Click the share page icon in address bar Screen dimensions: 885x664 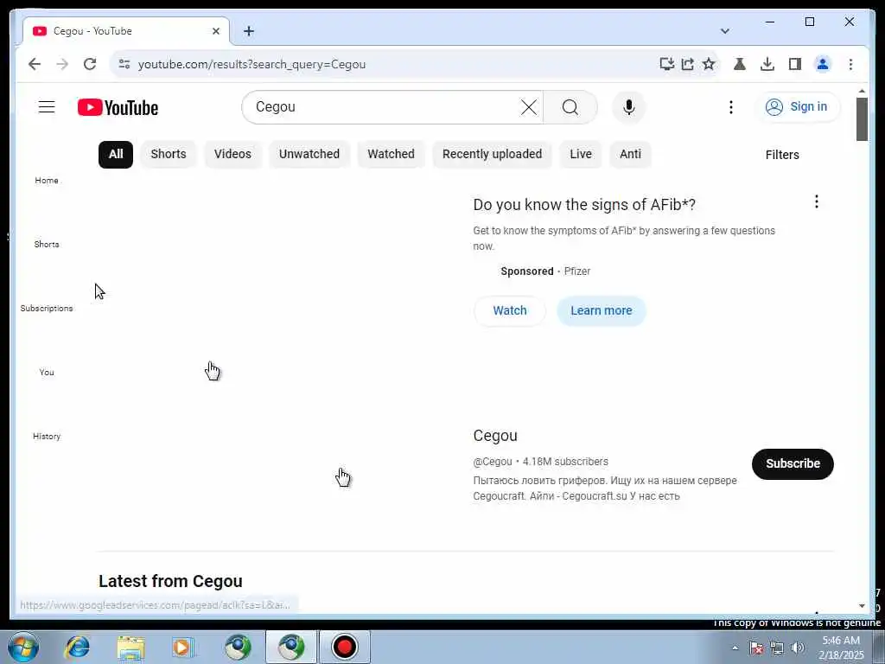click(687, 64)
